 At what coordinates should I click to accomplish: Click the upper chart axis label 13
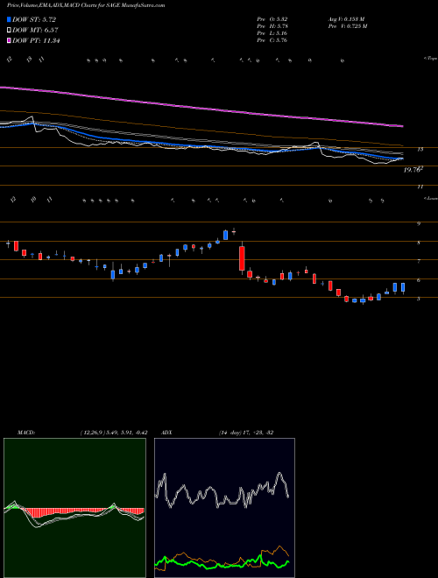420,149
